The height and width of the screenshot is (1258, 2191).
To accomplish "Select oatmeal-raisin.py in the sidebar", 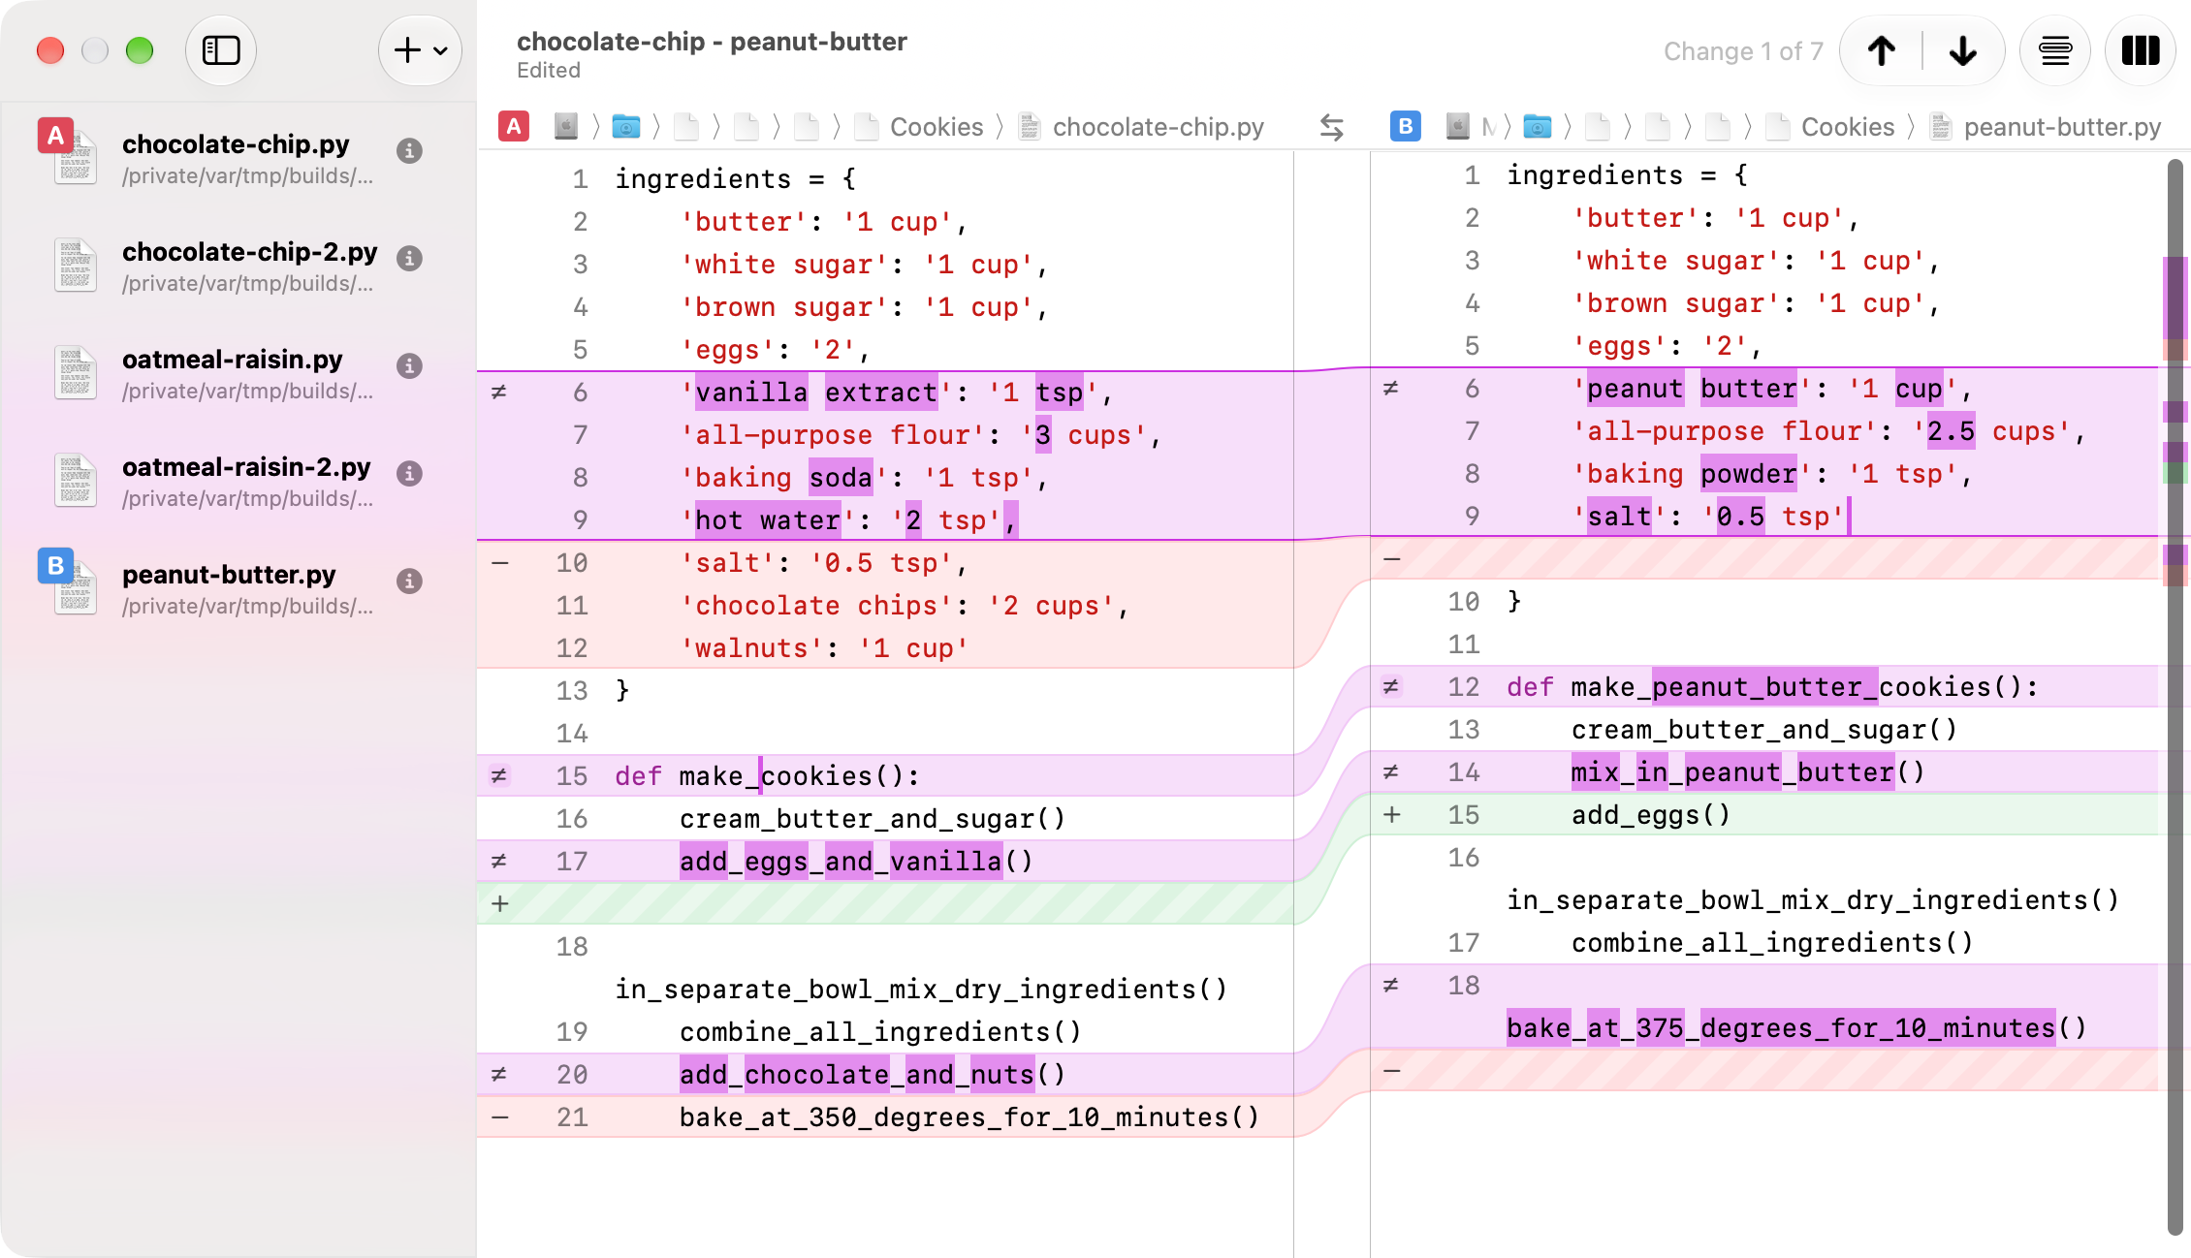I will (238, 374).
